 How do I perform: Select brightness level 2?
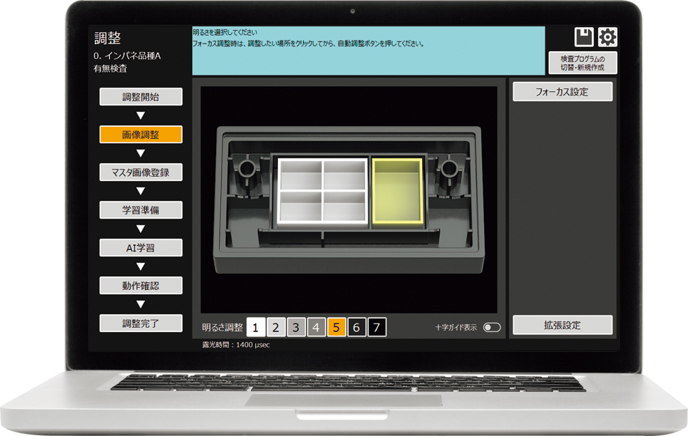coord(277,328)
